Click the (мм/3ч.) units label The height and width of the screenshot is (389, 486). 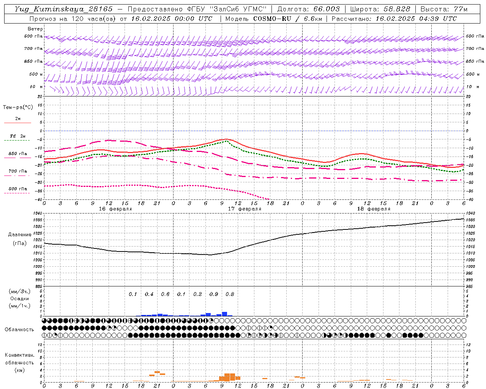click(20, 291)
